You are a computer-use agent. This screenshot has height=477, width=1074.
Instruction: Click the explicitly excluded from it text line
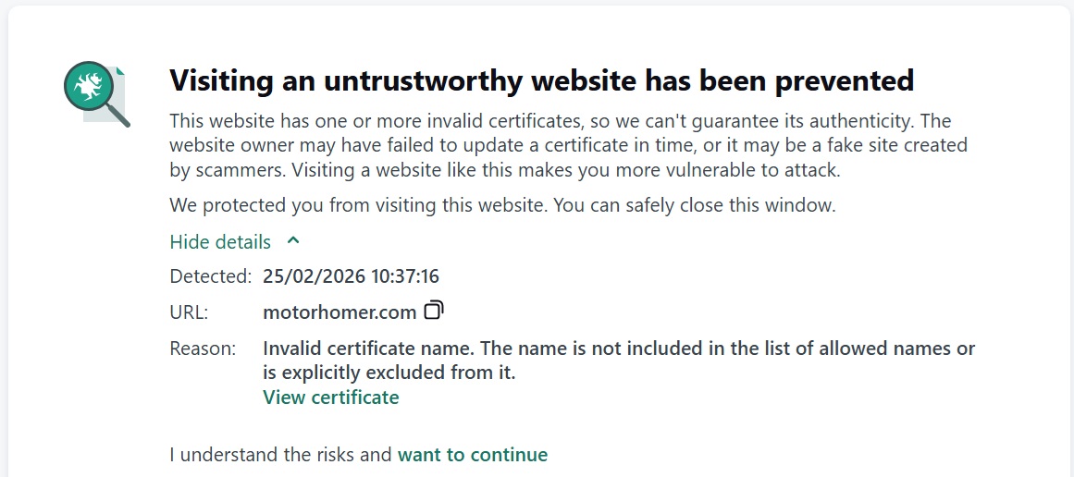[x=389, y=373]
